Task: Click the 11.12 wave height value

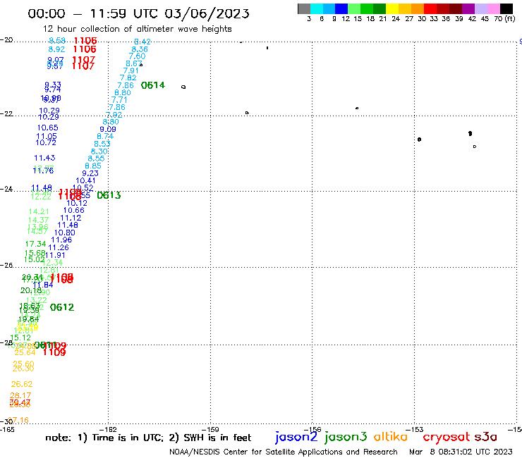Action: point(71,218)
